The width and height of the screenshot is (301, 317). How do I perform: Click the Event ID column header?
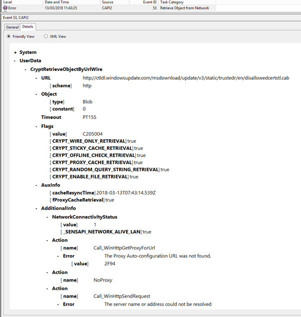[142, 2]
